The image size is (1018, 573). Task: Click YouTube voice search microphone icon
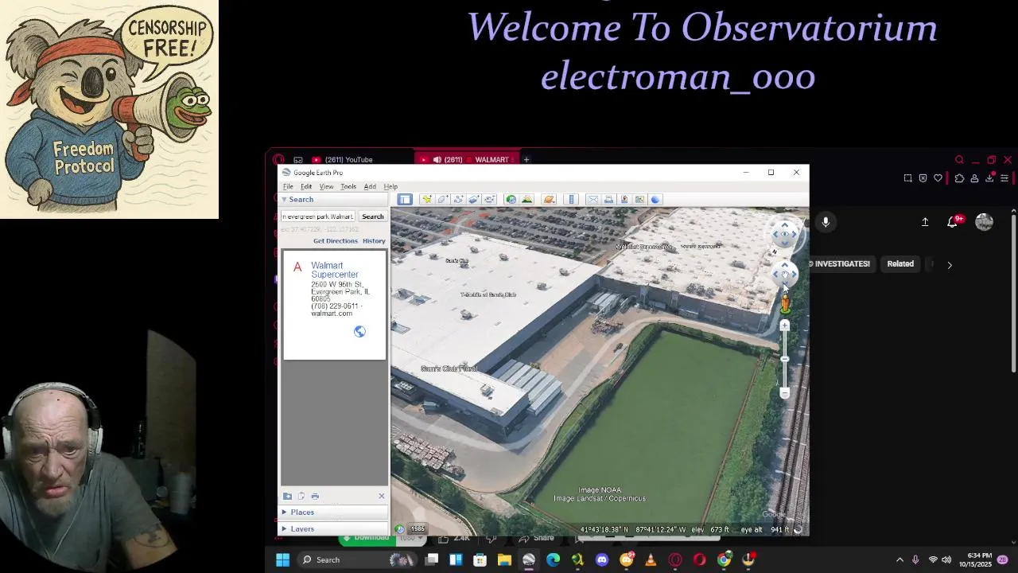[826, 223]
